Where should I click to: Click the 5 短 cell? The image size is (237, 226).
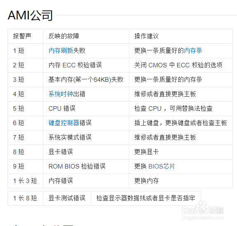coord(26,109)
